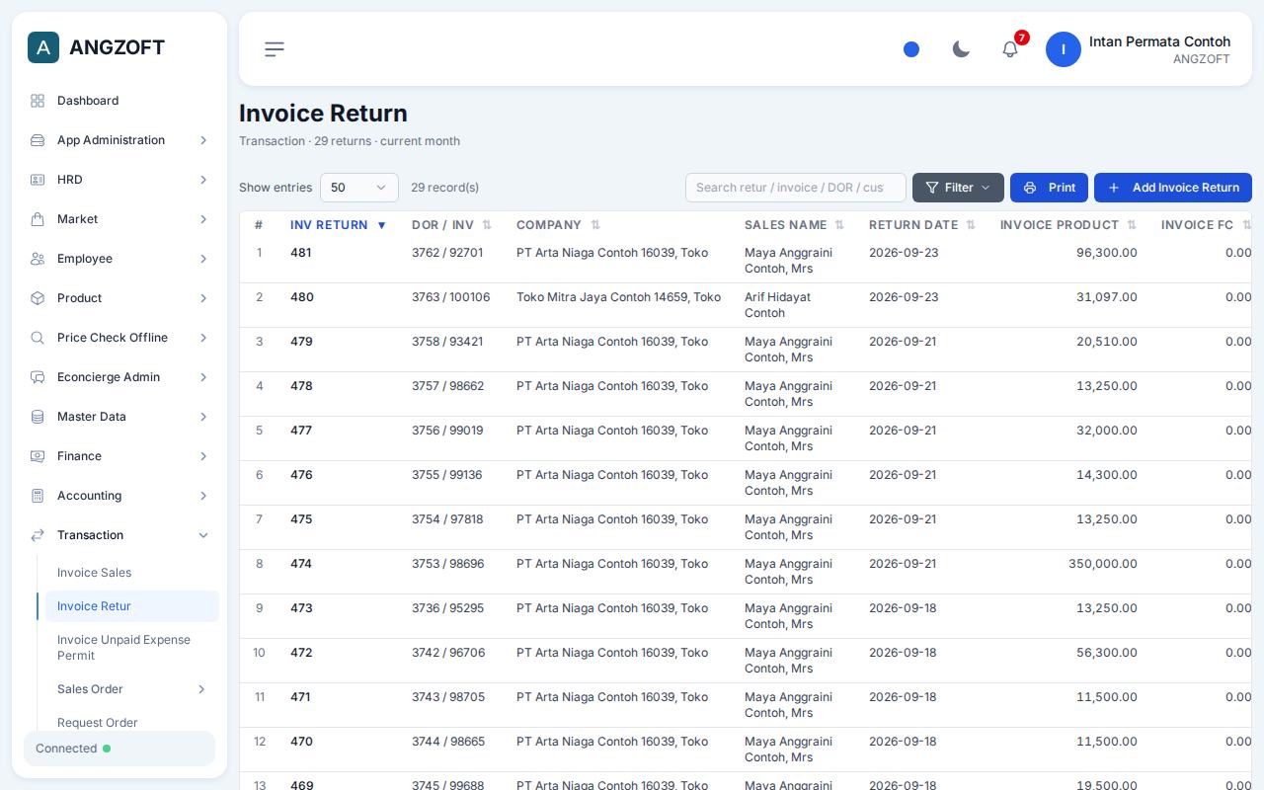
Task: Sort by SALES NAME column
Action: (794, 225)
